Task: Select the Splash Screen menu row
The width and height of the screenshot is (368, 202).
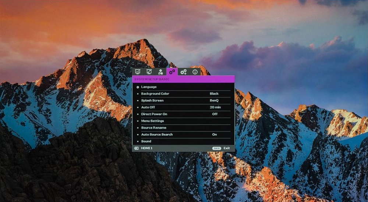Action: [x=184, y=100]
